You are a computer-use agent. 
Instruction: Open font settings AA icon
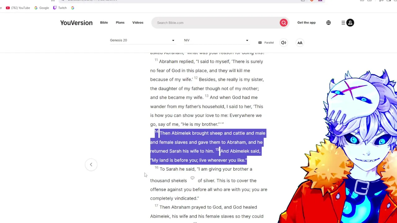300,43
